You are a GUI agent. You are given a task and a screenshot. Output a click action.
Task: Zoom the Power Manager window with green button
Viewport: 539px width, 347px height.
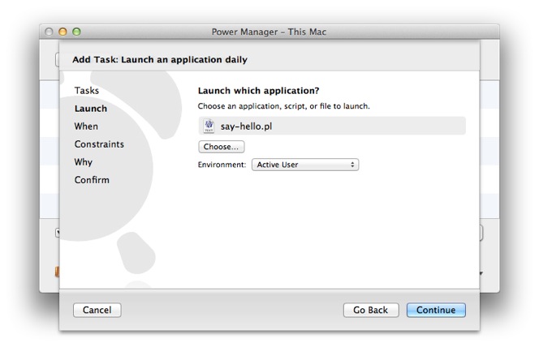click(76, 32)
